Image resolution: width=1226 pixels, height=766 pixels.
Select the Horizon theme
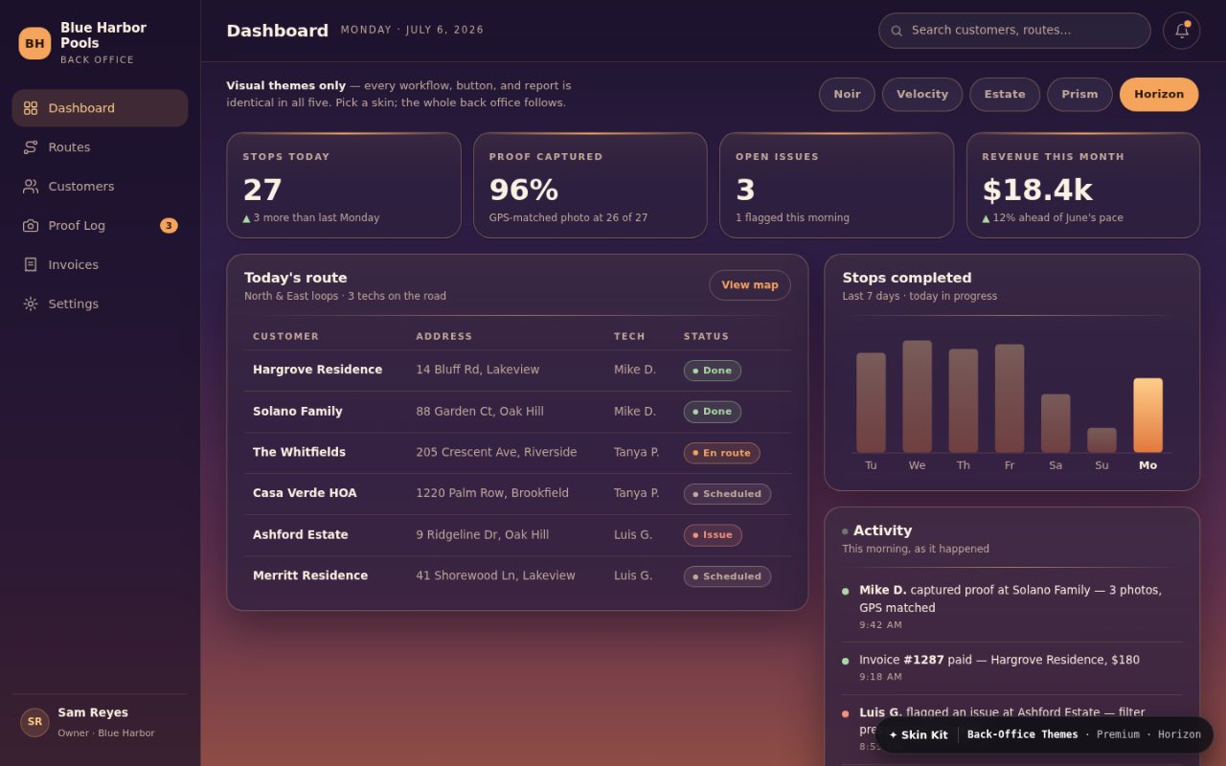click(1159, 95)
